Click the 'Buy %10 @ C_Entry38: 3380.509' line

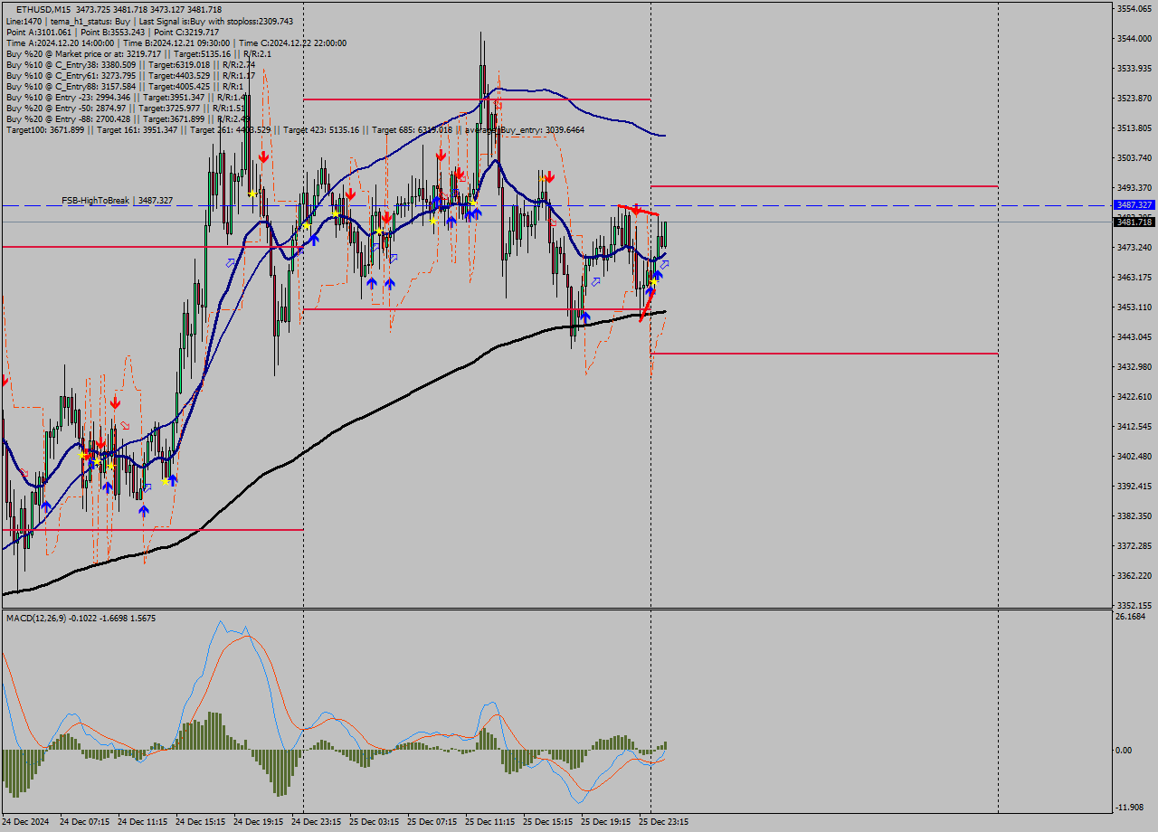[130, 64]
